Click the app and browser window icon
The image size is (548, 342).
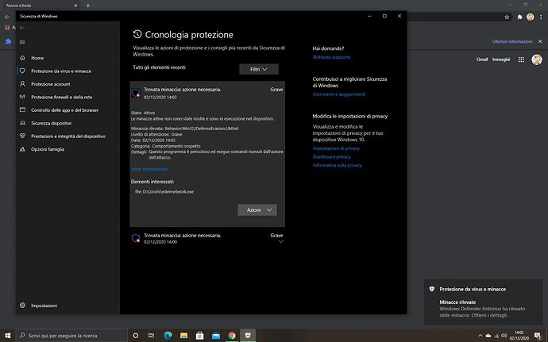[22, 110]
